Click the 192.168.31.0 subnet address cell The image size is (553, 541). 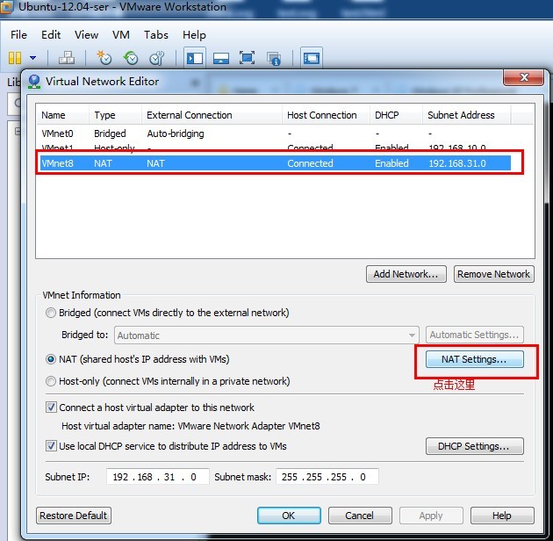point(457,163)
